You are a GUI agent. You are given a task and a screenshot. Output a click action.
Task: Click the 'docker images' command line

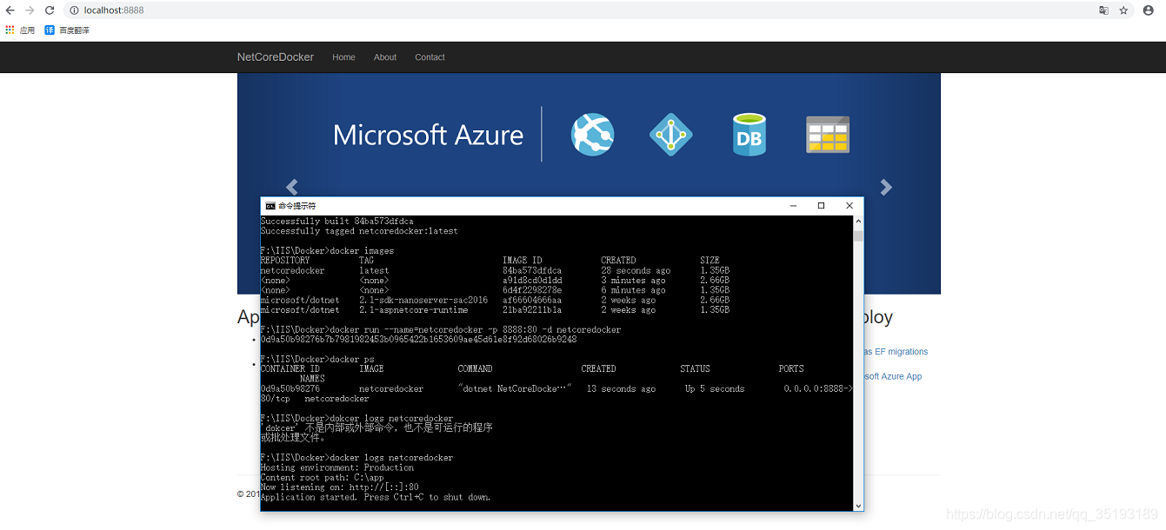coord(327,251)
